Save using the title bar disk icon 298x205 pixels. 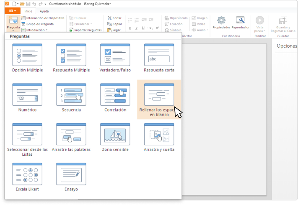28,4
